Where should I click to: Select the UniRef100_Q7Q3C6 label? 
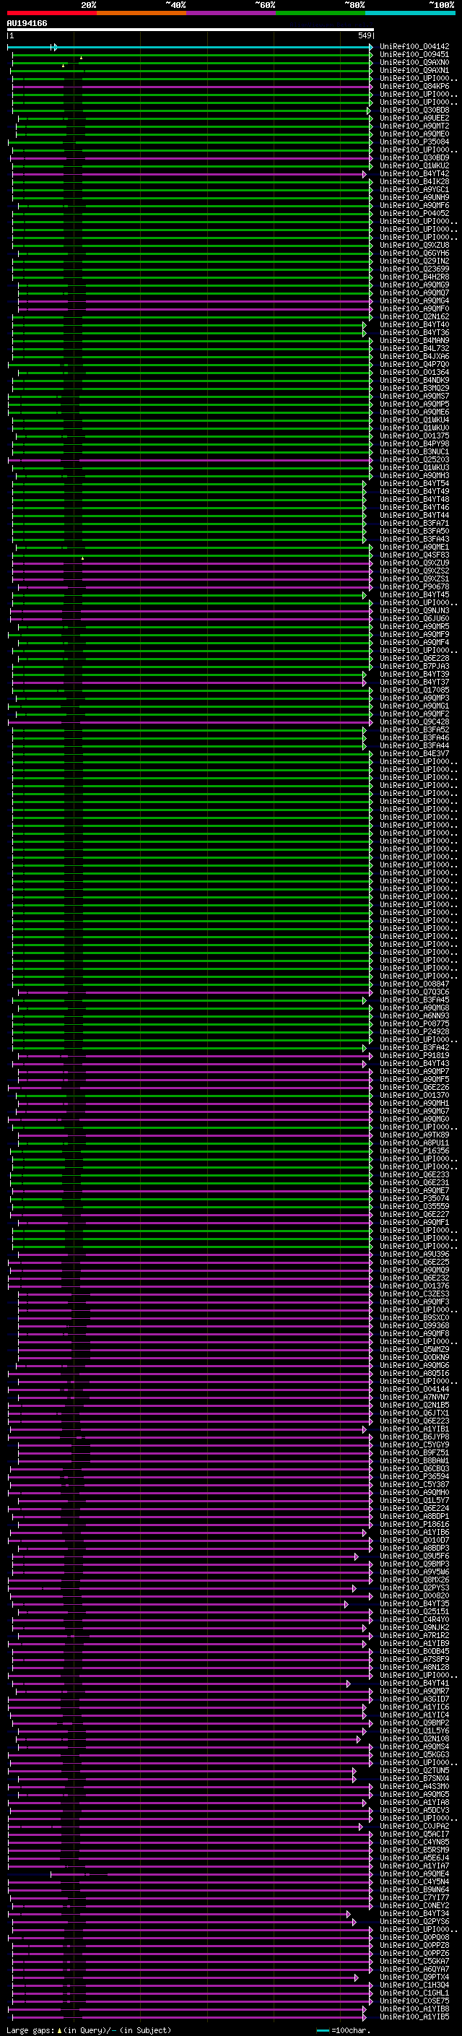click(414, 992)
